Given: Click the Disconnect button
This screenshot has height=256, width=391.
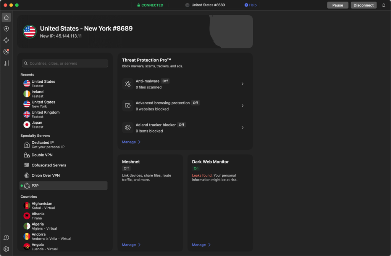Looking at the screenshot, I should (x=364, y=5).
